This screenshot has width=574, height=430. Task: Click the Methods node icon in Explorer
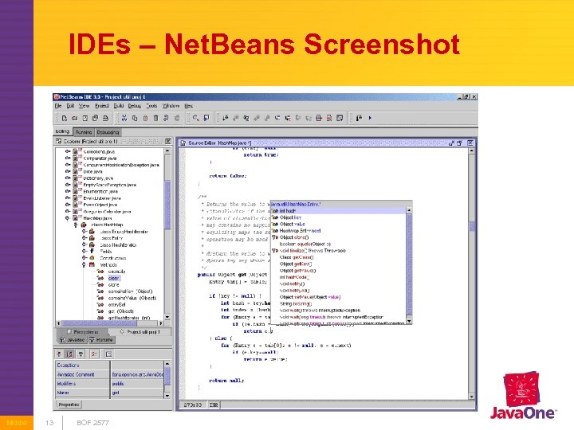click(92, 264)
